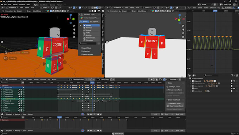Image resolution: width=239 pixels, height=135 pixels.
Task: Toggle mute checkbox on UpperArm.R channel
Action: coord(21,94)
